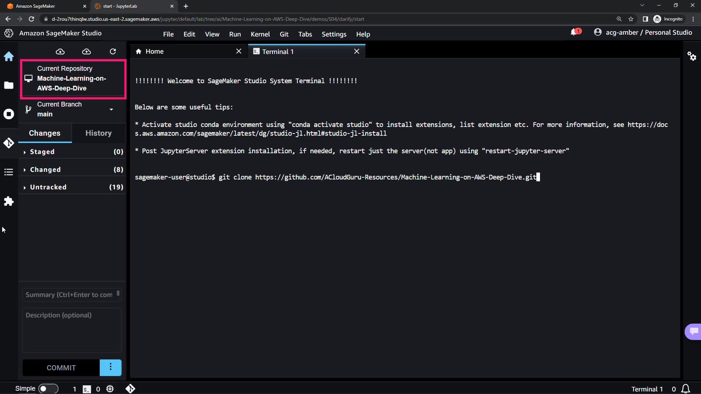Refresh the Git repository status

pyautogui.click(x=113, y=51)
